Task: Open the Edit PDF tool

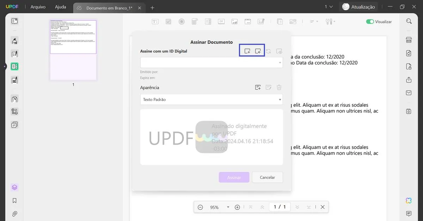Action: click(14, 54)
